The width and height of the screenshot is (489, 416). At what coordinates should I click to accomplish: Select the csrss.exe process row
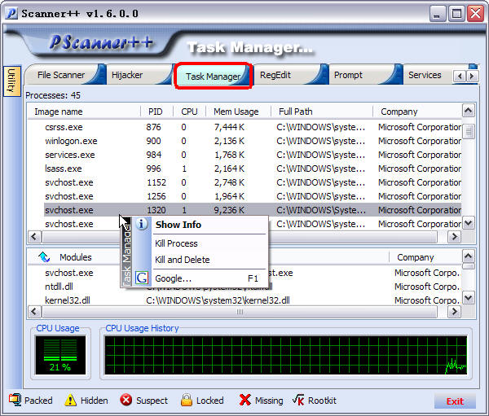[x=244, y=127]
